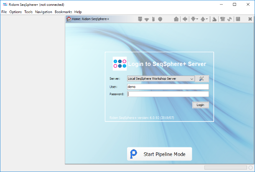
Task: Click the greyed DNA strand toolbar icon
Action: 153,19
